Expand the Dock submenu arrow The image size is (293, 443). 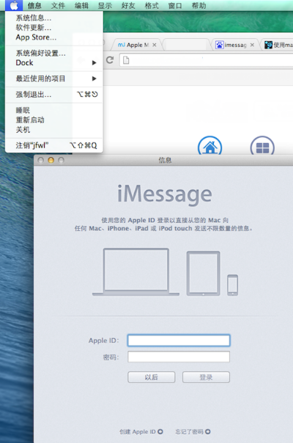(94, 63)
